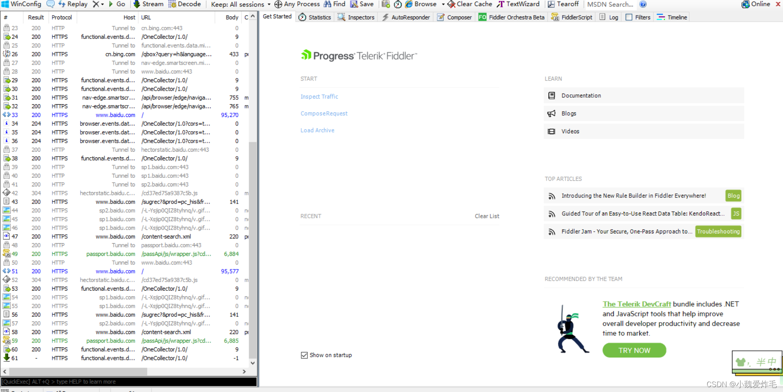
Task: Open the Filters tab
Action: [x=638, y=17]
